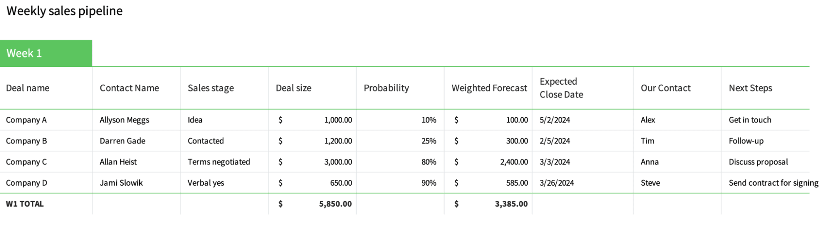Click the Weighted Forecast column header
826x227 pixels.
pos(489,88)
